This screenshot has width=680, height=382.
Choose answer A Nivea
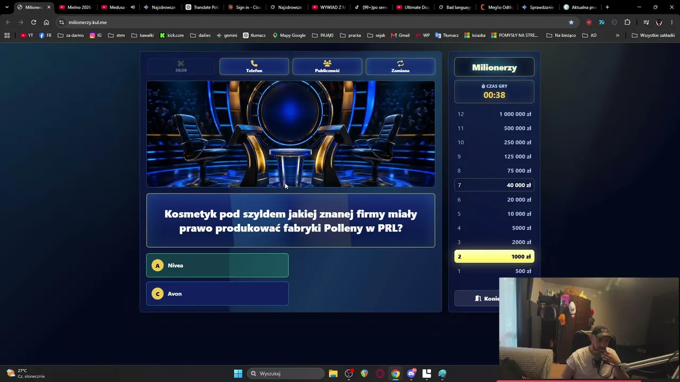tap(217, 265)
